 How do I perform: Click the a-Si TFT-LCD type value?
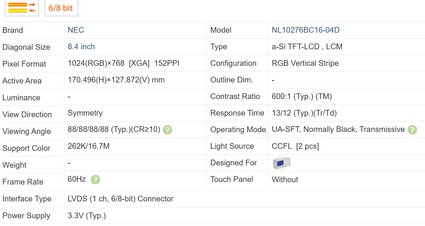tap(307, 47)
